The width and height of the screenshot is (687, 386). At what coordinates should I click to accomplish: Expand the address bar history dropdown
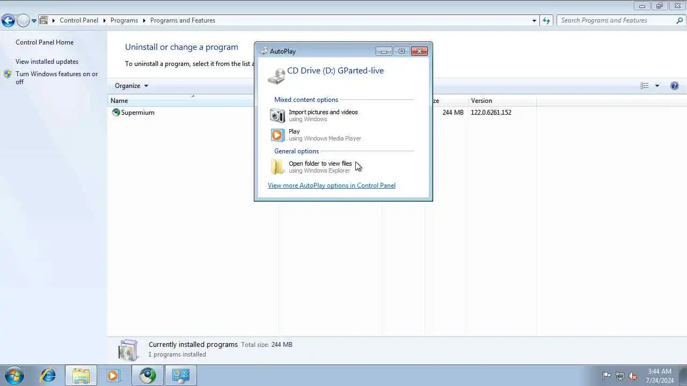click(534, 20)
